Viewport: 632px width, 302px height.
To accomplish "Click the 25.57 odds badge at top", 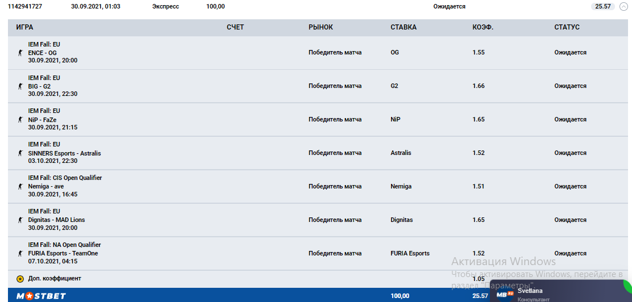I will (x=603, y=7).
